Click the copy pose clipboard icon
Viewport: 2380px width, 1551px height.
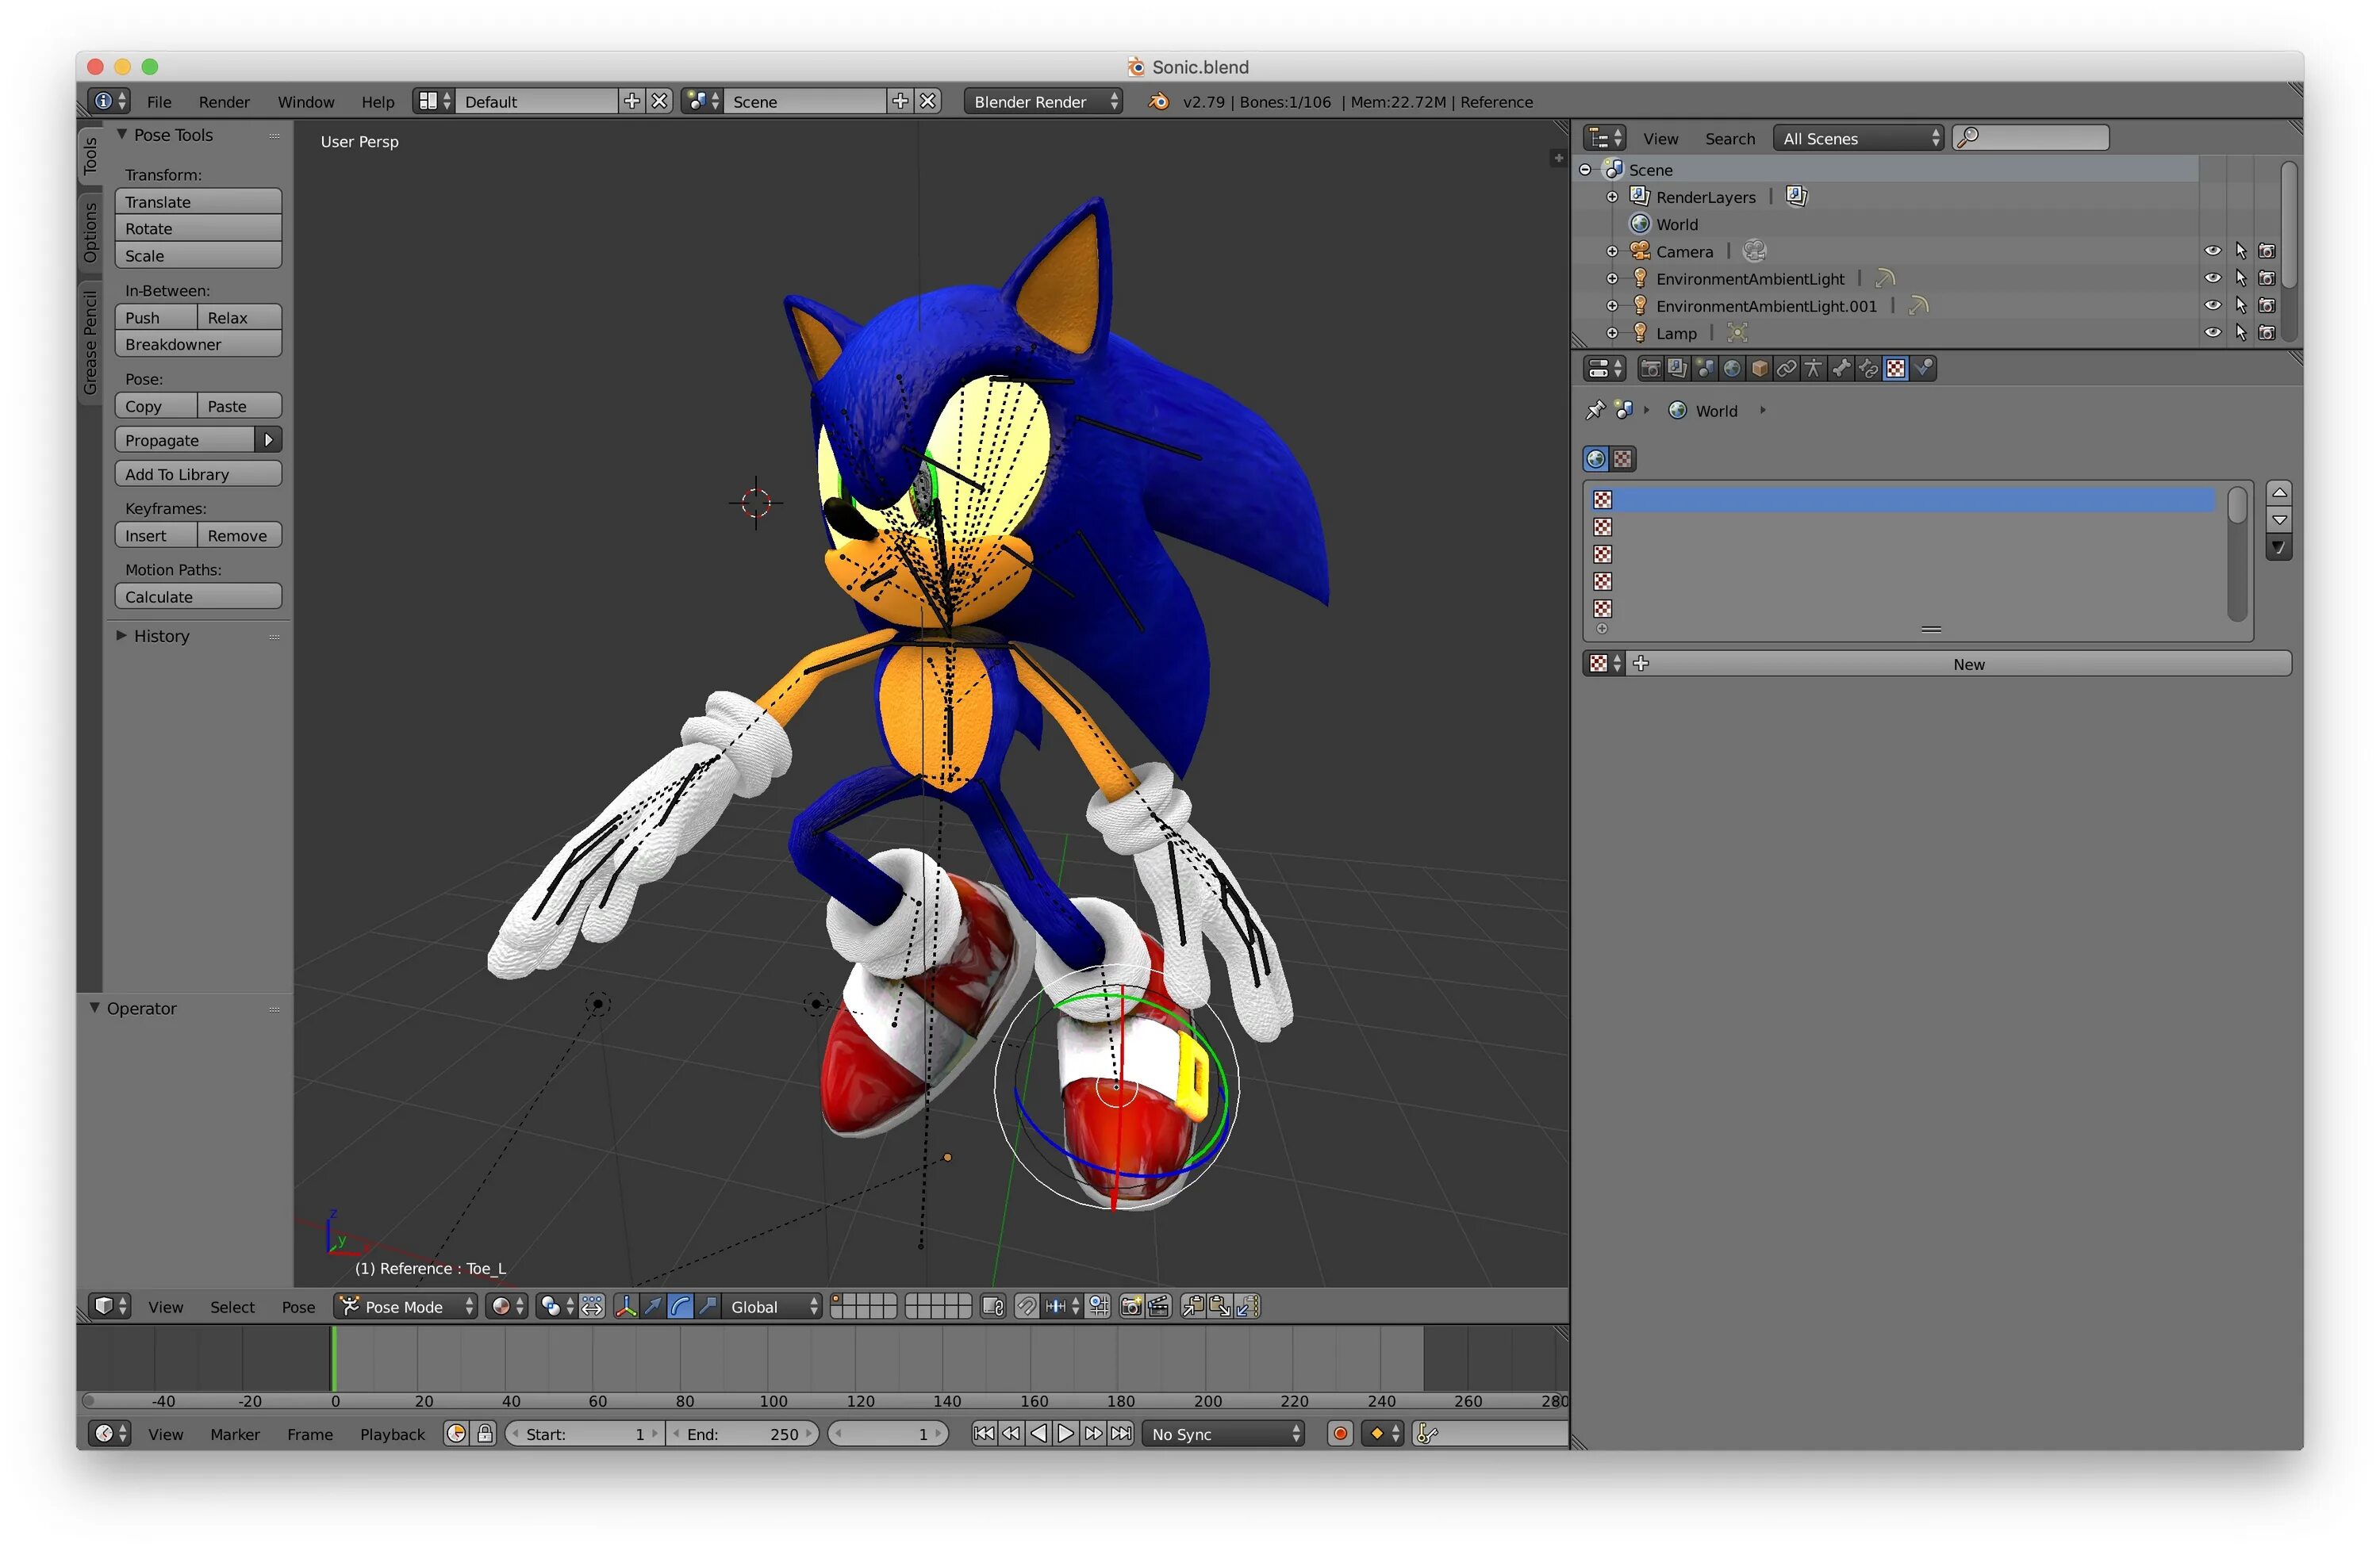(x=1193, y=1306)
